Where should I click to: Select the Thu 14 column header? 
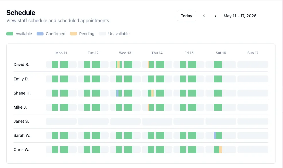click(157, 53)
